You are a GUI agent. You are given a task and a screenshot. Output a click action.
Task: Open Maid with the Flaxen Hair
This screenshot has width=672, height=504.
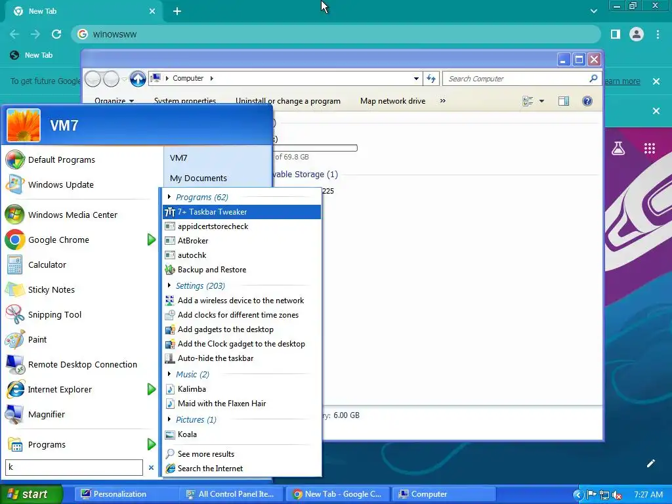pyautogui.click(x=241, y=404)
